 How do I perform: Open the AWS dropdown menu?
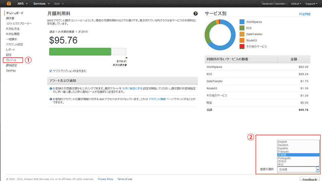[x=22, y=4]
